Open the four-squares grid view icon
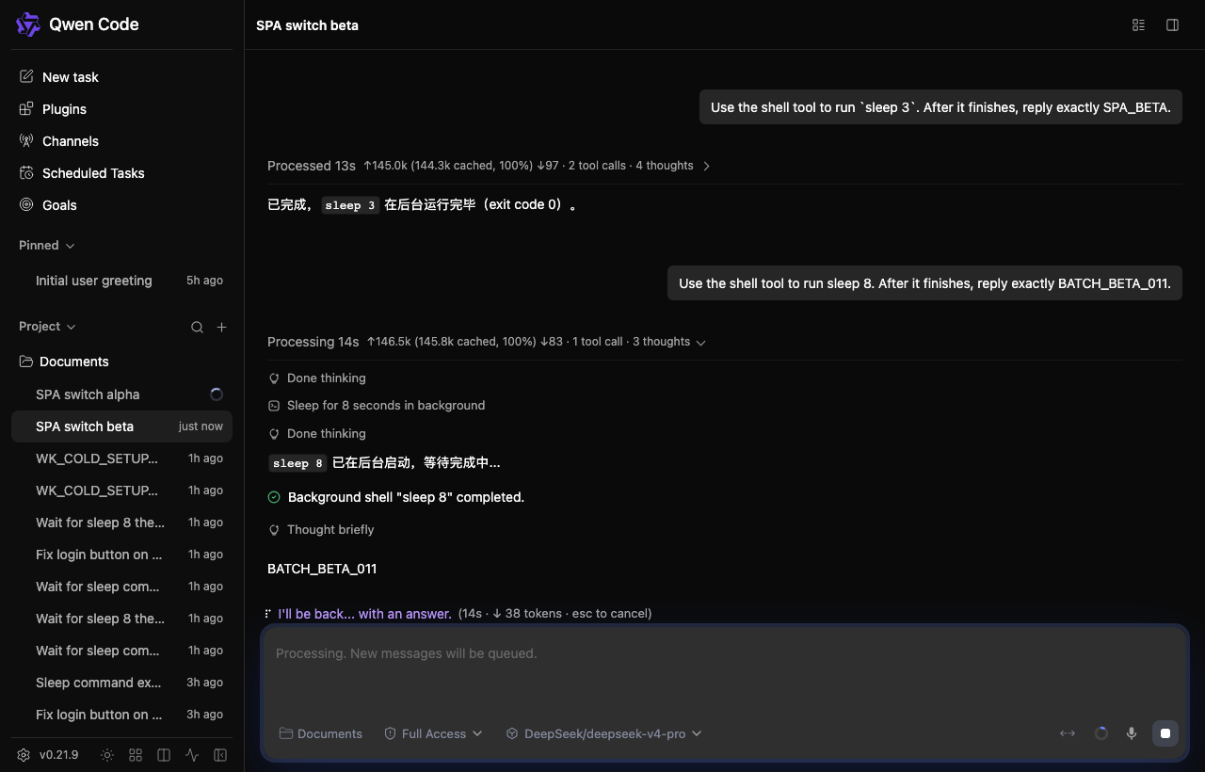Image resolution: width=1205 pixels, height=772 pixels. (x=136, y=755)
